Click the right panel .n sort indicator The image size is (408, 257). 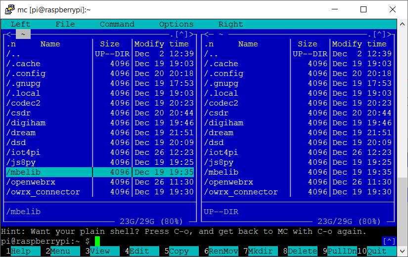click(x=209, y=44)
